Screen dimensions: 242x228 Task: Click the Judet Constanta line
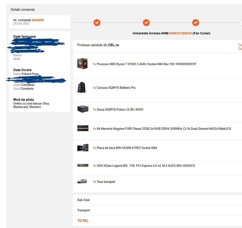coord(24,85)
